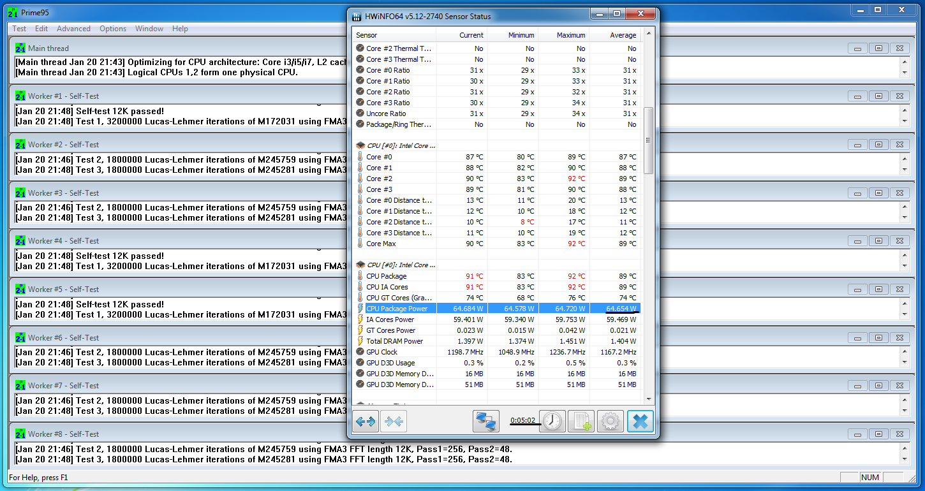Open the Advanced menu in Prime95
The width and height of the screenshot is (925, 491).
click(73, 29)
